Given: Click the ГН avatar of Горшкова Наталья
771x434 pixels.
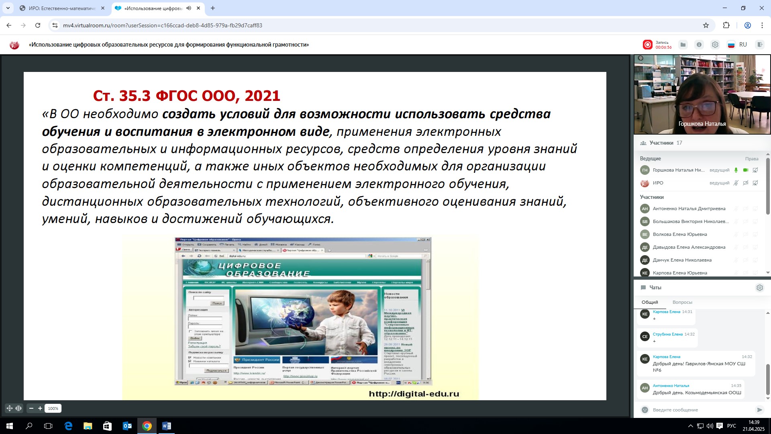Looking at the screenshot, I should pos(645,170).
